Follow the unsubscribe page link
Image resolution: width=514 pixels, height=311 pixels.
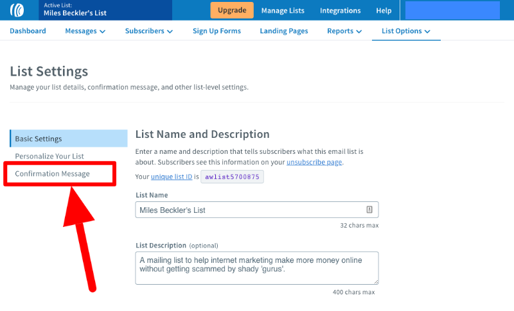click(x=314, y=162)
